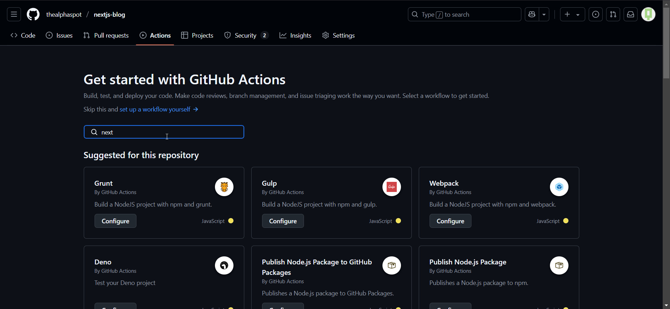Click the GitHub Packages card package icon
Image resolution: width=670 pixels, height=309 pixels.
[x=392, y=265]
